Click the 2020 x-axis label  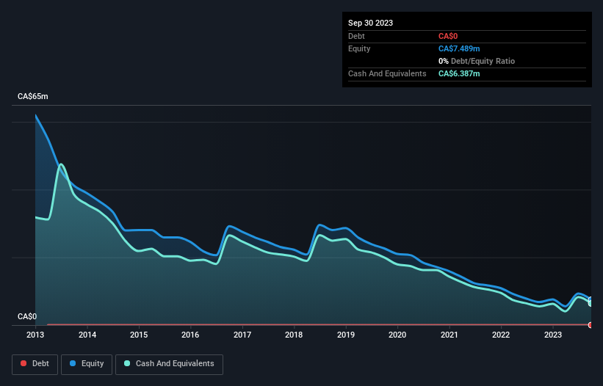[397, 335]
